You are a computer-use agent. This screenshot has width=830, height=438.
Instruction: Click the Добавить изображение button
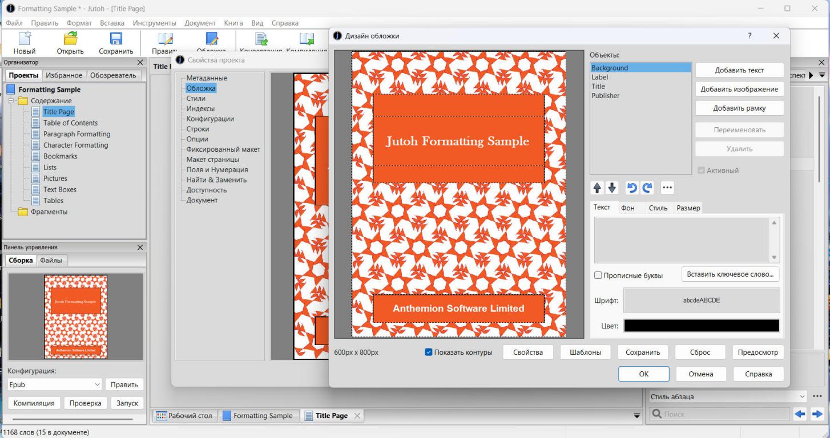click(x=739, y=90)
